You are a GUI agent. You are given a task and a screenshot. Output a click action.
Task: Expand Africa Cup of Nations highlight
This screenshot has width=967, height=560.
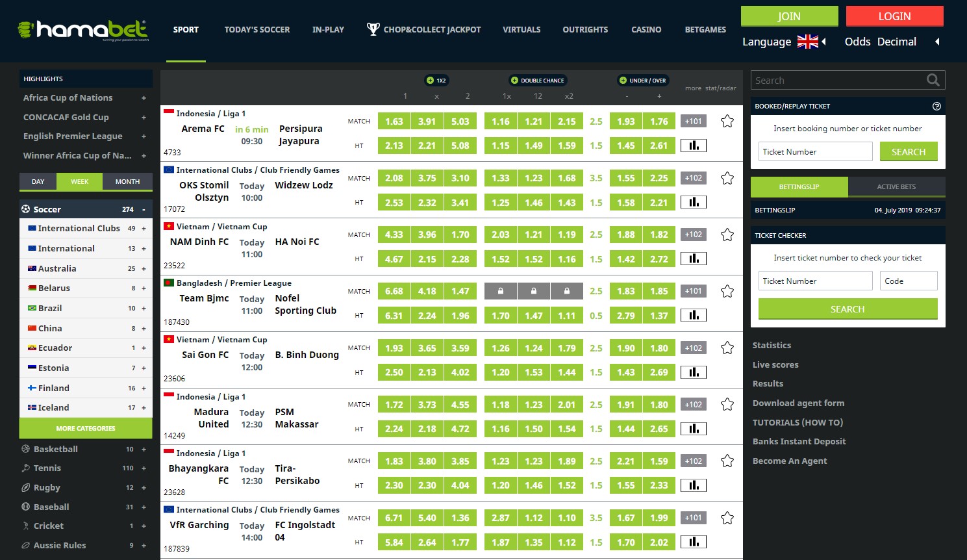point(144,98)
